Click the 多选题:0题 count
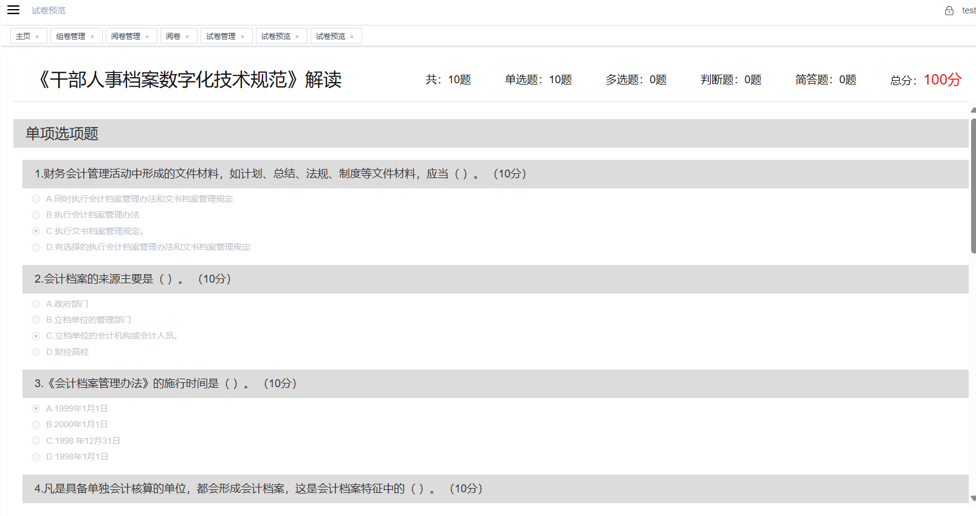Viewport: 976px width, 516px height. click(636, 80)
